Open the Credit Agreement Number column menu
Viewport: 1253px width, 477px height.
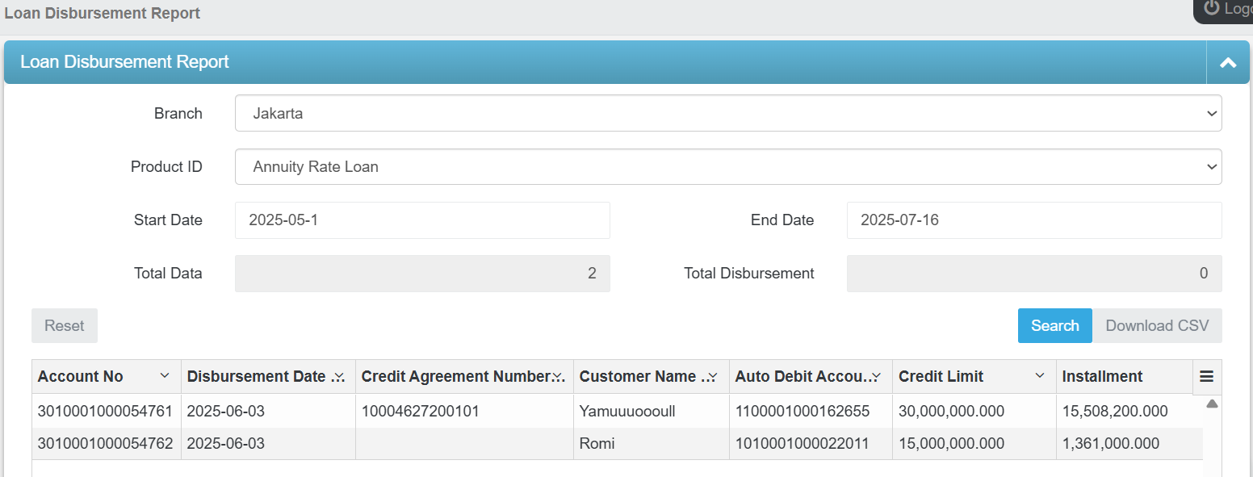click(x=559, y=376)
